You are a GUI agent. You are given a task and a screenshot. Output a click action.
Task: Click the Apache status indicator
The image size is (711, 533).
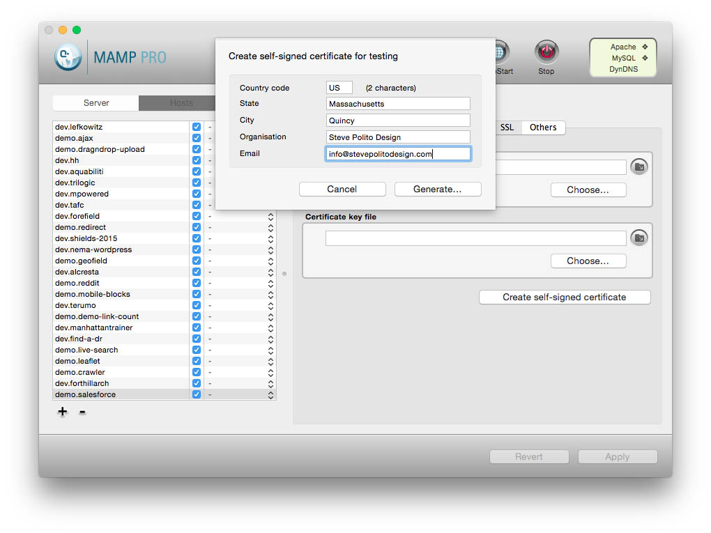[645, 47]
